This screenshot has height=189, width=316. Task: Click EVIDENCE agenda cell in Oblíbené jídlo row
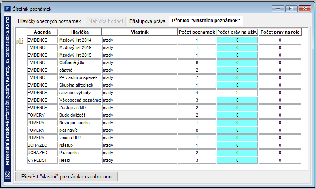coord(42,62)
